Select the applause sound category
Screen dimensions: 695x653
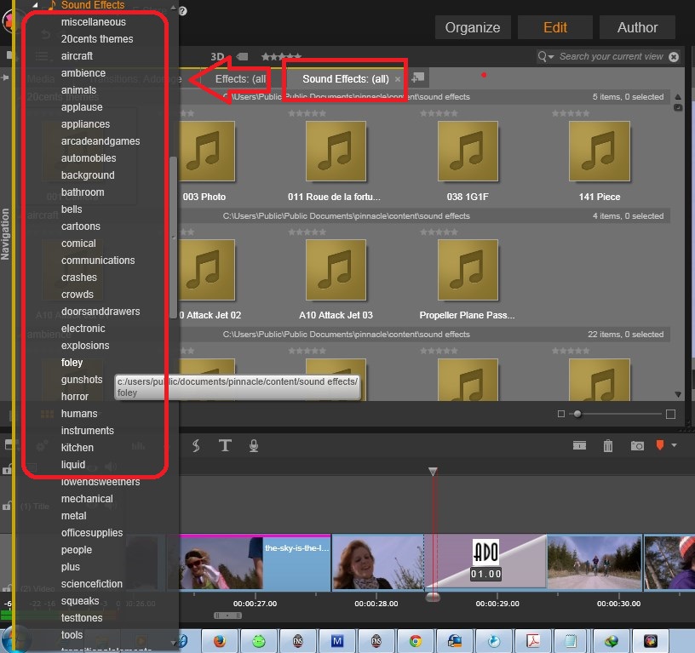click(x=82, y=107)
